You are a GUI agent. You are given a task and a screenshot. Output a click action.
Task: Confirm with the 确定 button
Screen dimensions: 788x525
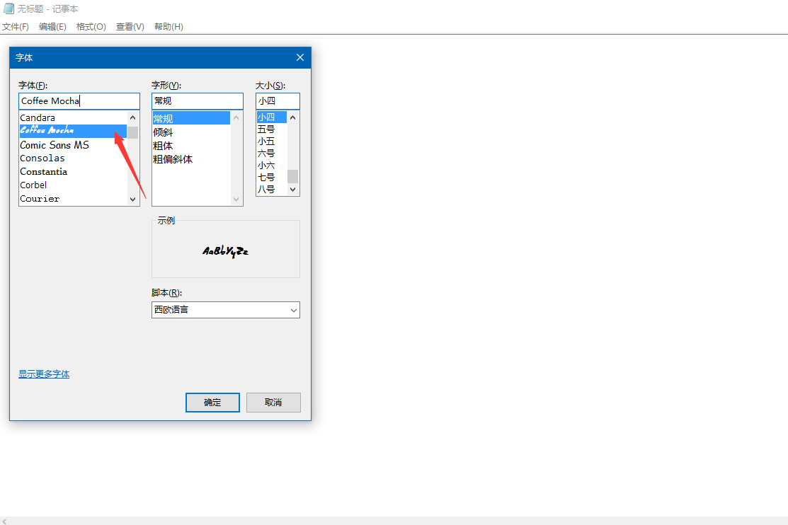tap(212, 403)
